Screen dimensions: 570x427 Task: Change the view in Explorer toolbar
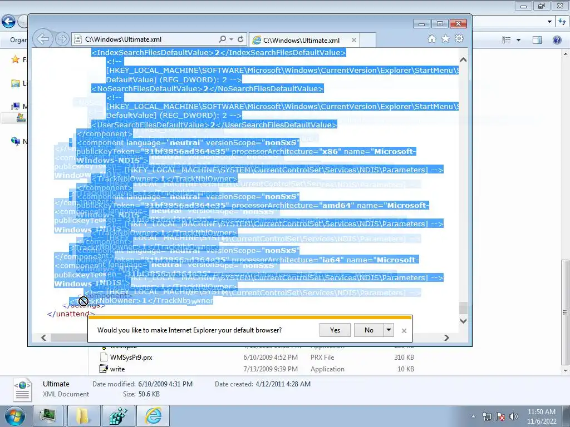pos(506,40)
